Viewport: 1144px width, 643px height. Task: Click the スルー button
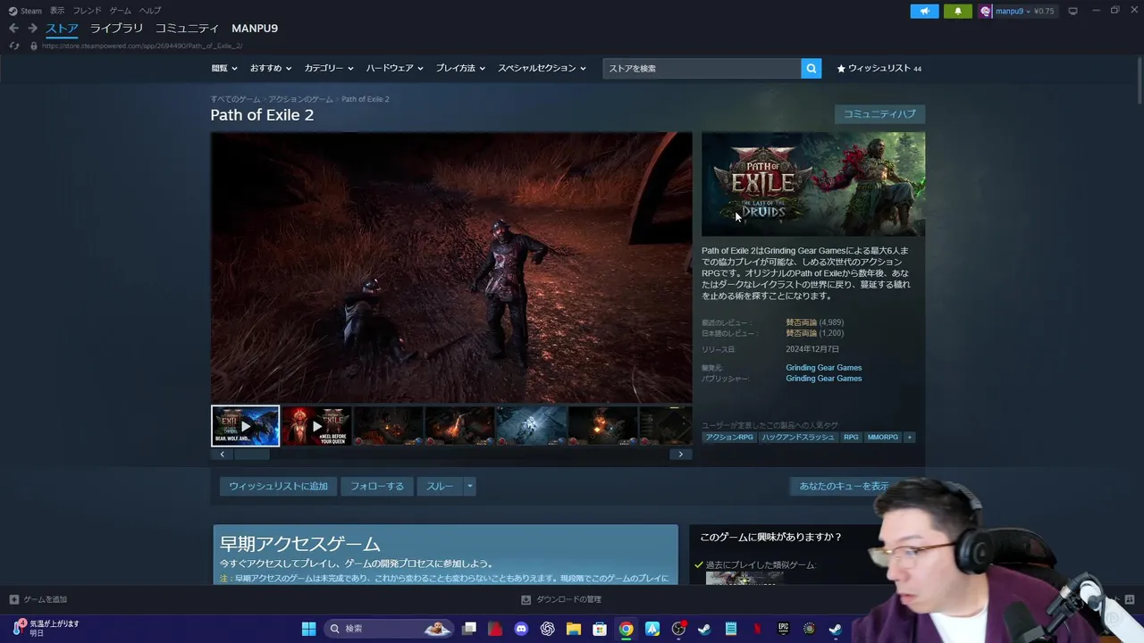point(440,486)
